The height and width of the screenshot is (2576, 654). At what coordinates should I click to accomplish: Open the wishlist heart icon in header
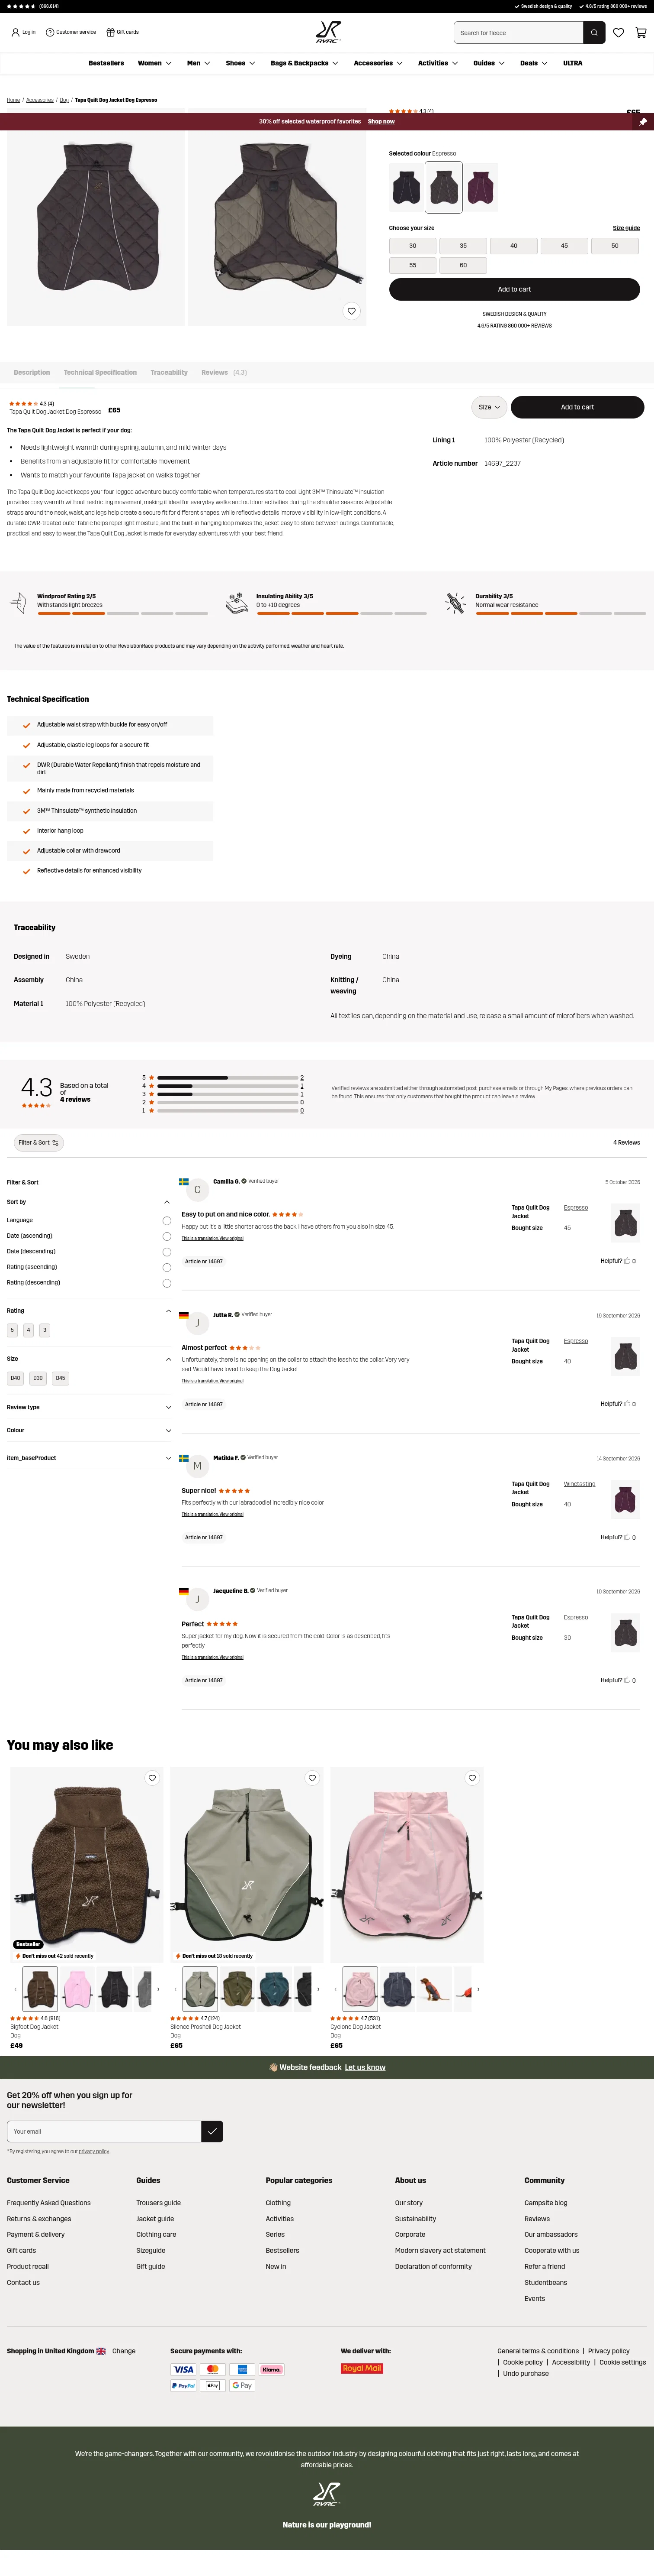[619, 33]
